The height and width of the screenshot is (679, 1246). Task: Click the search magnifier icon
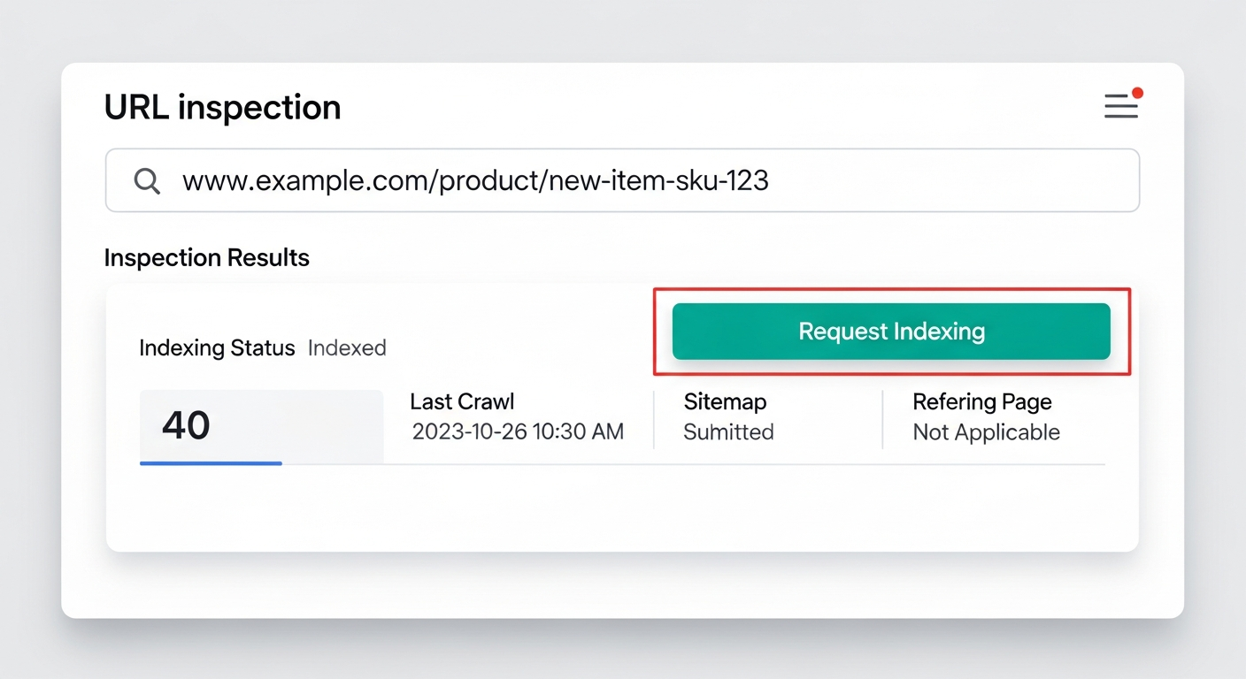click(147, 180)
